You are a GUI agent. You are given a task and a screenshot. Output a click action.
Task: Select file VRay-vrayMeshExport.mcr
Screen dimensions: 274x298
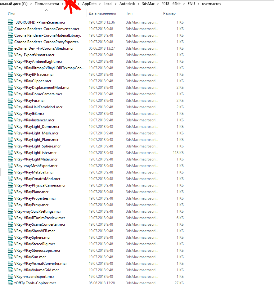pyautogui.click(x=36, y=166)
